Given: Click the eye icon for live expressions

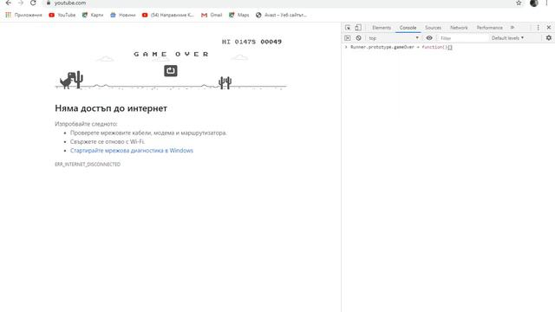Looking at the screenshot, I should click(429, 38).
